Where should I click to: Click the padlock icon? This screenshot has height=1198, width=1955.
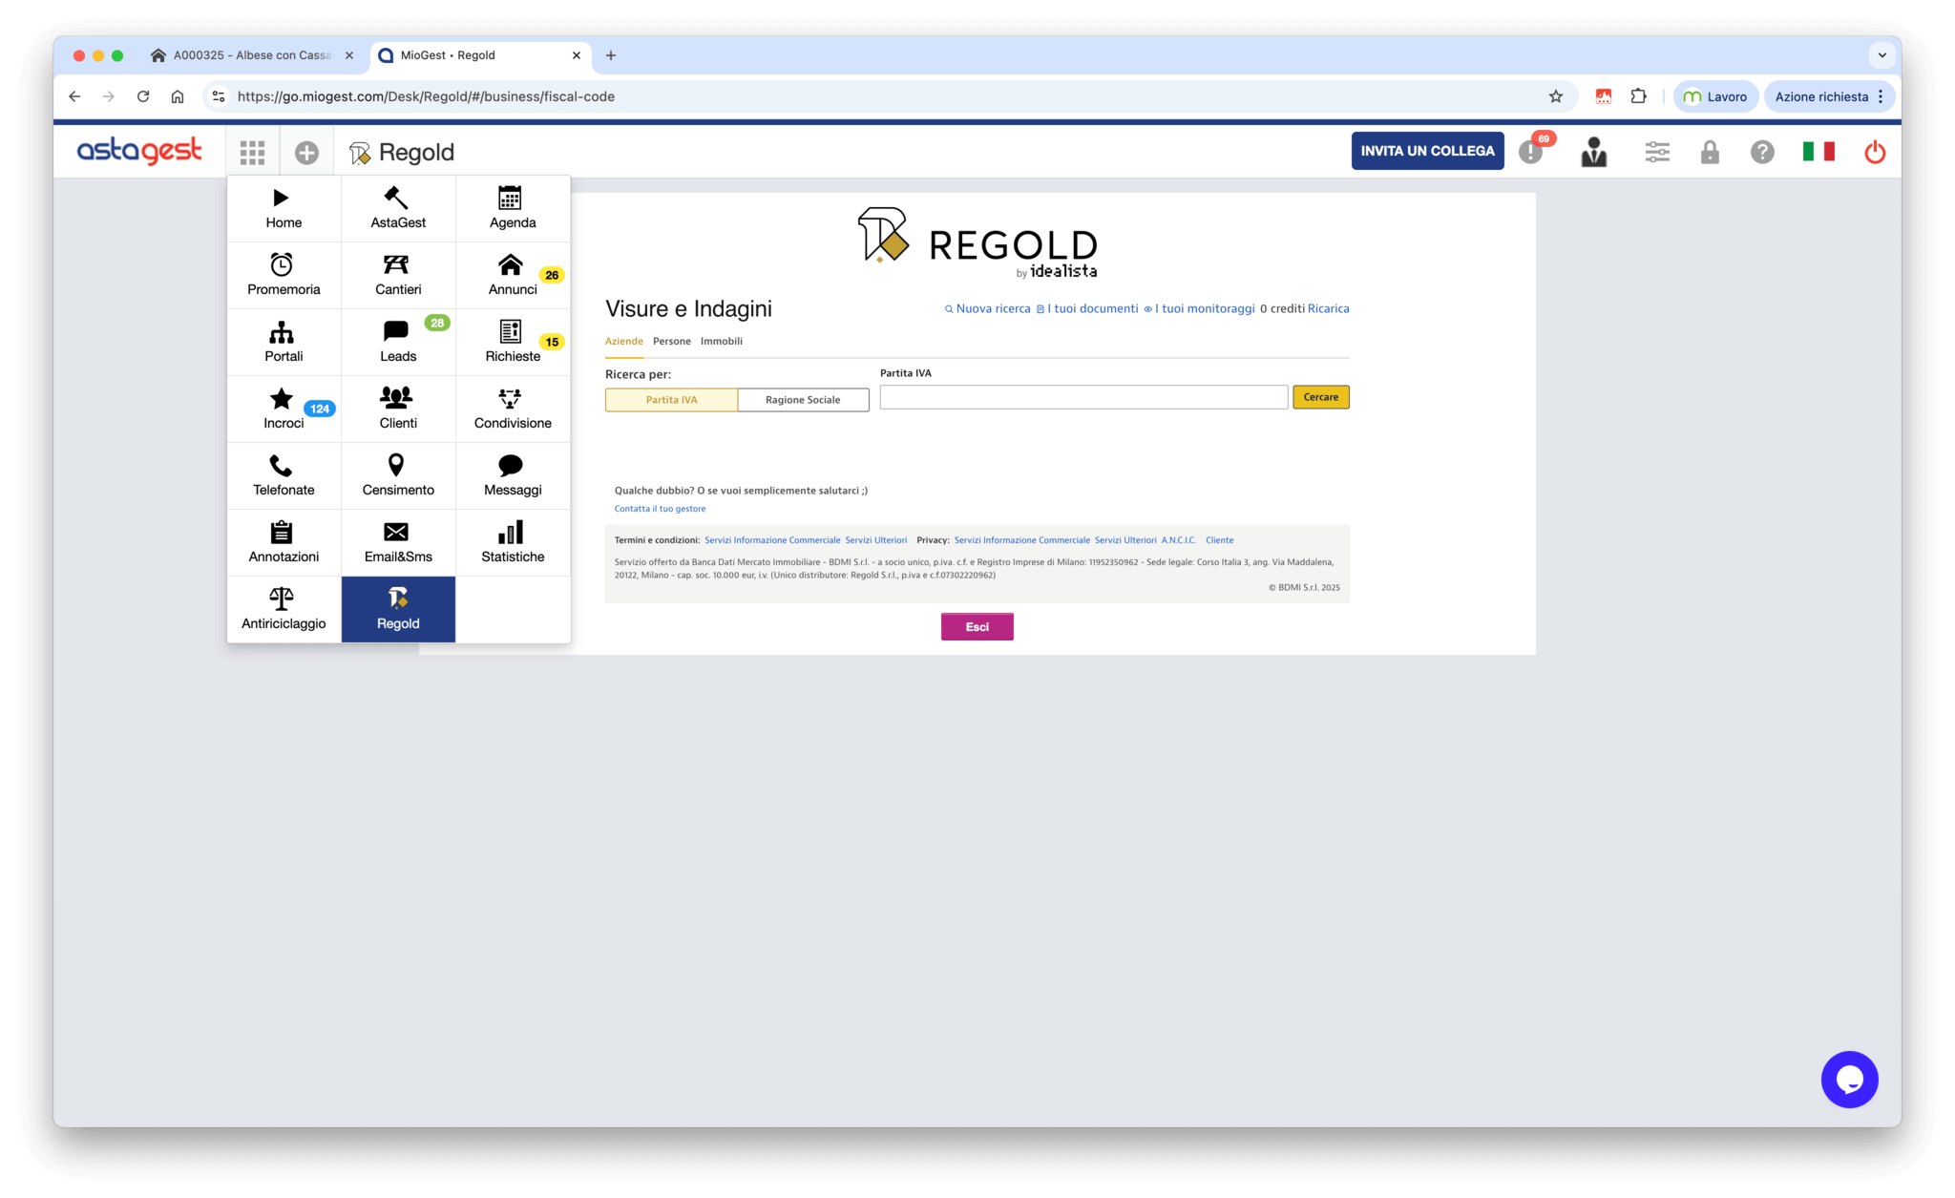pos(1710,152)
